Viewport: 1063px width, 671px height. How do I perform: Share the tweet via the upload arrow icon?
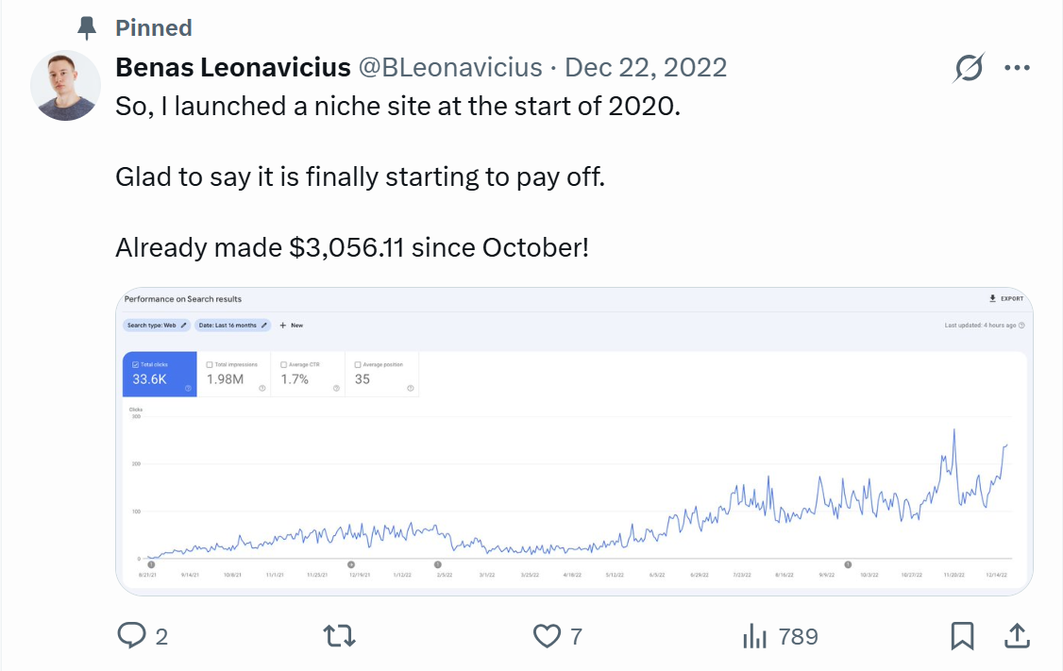1017,636
